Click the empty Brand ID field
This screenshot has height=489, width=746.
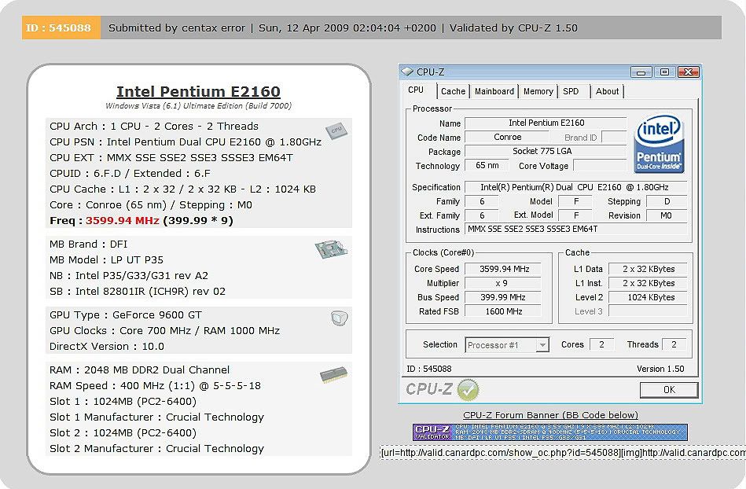click(x=614, y=137)
